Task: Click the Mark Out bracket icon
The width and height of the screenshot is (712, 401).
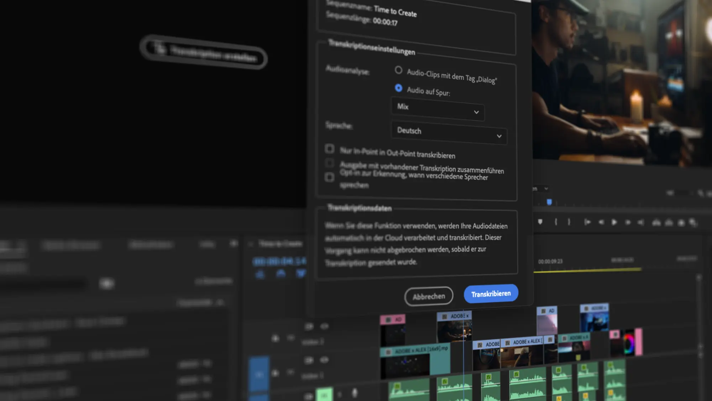Action: click(569, 222)
